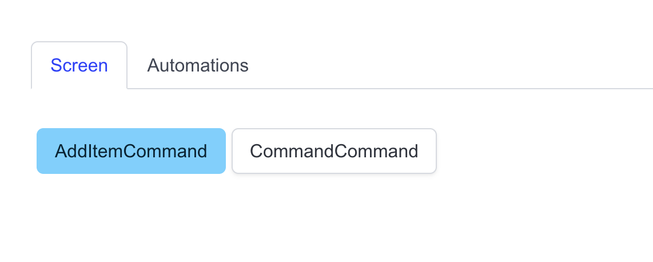The width and height of the screenshot is (653, 262).
Task: Show the Automations tab content
Action: click(198, 65)
